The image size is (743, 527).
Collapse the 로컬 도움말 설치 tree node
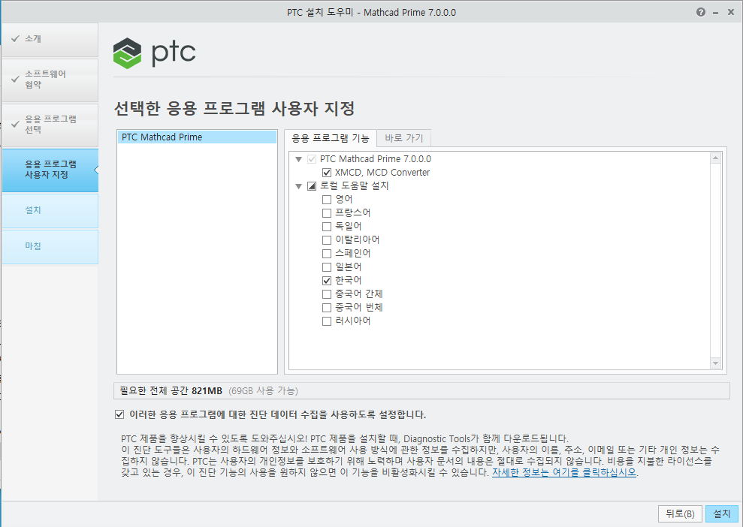point(298,186)
